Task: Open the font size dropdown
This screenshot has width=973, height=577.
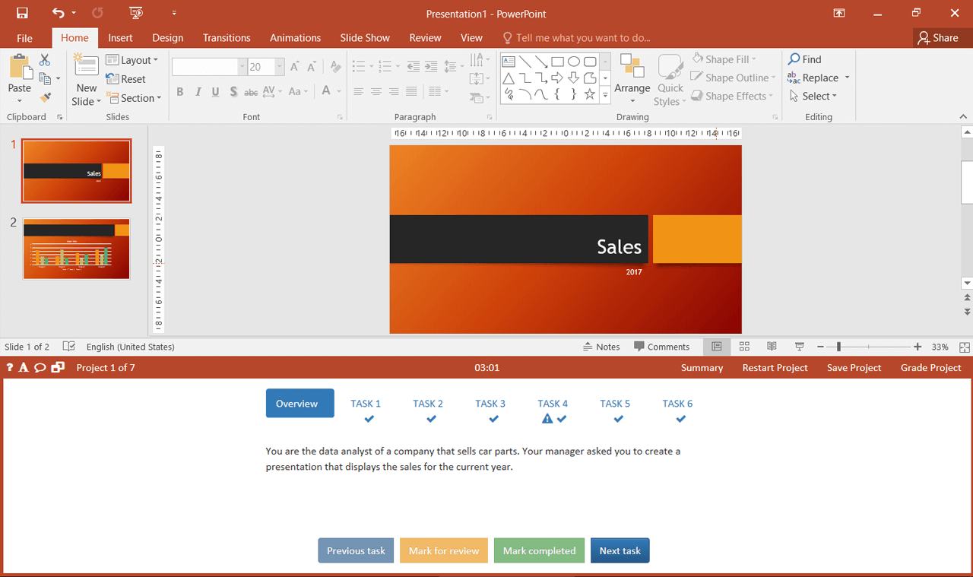Action: [x=280, y=67]
